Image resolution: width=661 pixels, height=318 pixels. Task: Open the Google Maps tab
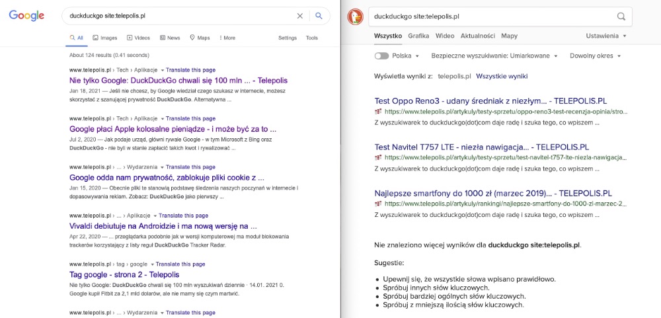[x=200, y=38]
